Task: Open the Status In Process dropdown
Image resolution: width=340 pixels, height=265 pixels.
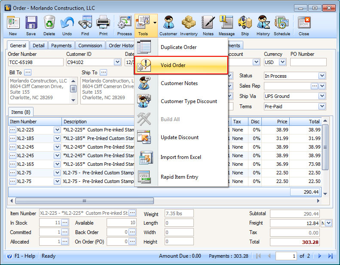Action: point(322,76)
